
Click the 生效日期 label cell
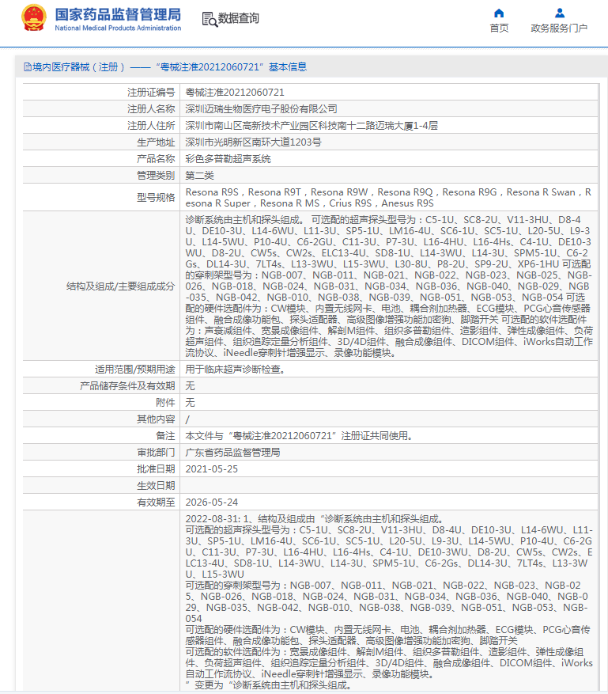(102, 486)
